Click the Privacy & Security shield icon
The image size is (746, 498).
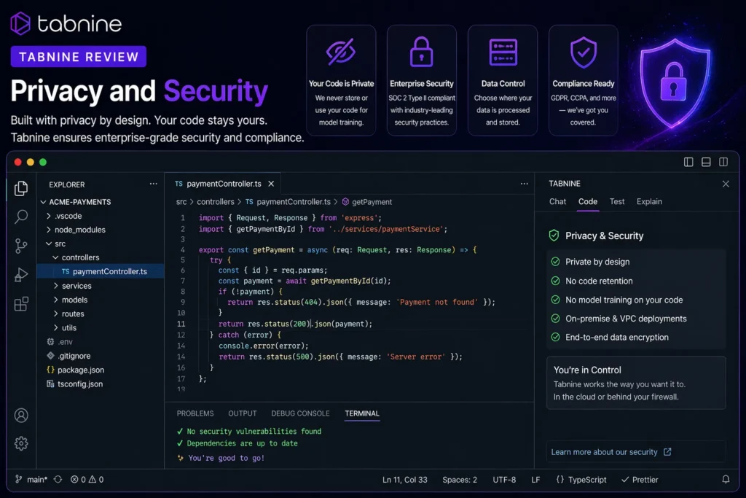[554, 236]
